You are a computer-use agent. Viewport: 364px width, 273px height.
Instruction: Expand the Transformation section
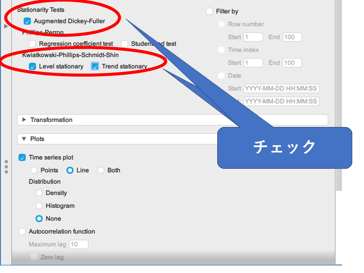(25, 120)
